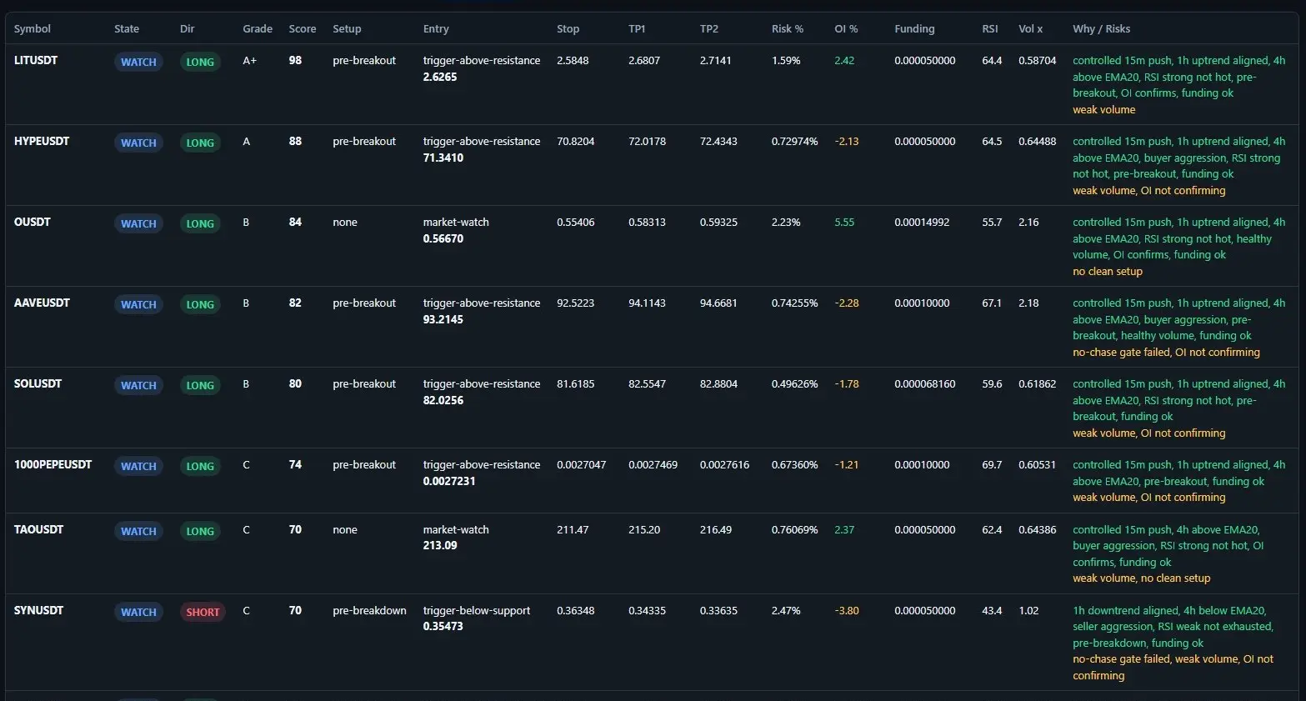Open the 1000PEPEUSDT symbol
Viewport: 1306px width, 701px height.
pos(53,464)
